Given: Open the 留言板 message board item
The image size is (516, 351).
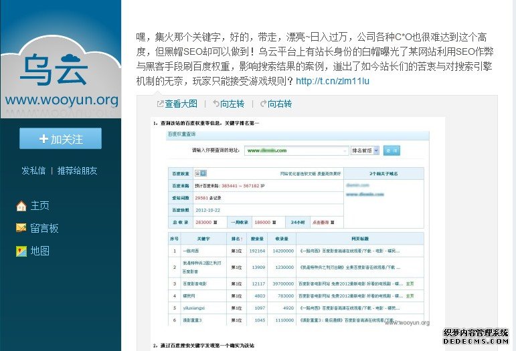Looking at the screenshot, I should (x=44, y=228).
